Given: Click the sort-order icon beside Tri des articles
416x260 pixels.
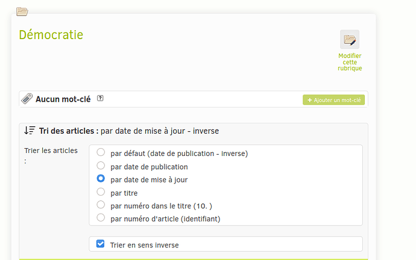Looking at the screenshot, I should coord(30,131).
